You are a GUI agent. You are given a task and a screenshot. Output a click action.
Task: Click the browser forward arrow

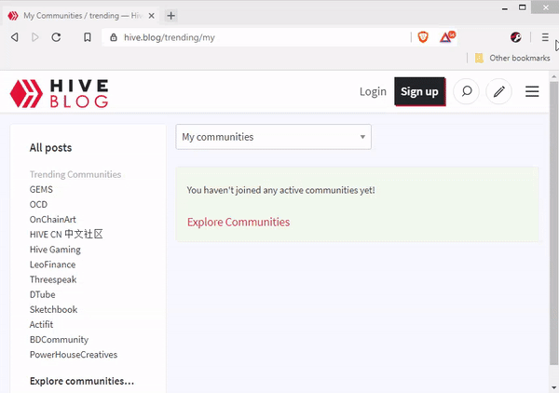35,37
